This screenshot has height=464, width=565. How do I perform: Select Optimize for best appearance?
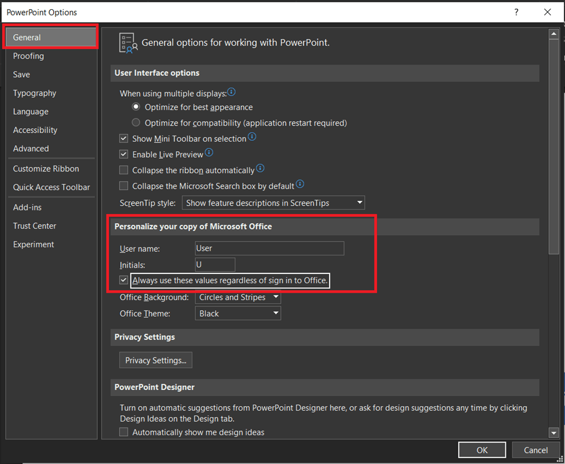[x=136, y=107]
